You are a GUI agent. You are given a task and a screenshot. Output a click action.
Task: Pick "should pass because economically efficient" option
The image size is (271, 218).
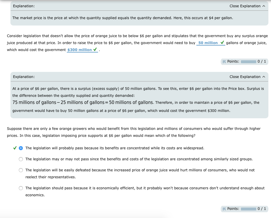[21, 188]
